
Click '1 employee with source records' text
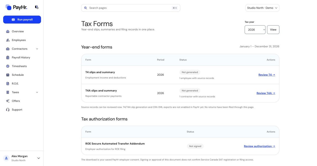(x=197, y=78)
